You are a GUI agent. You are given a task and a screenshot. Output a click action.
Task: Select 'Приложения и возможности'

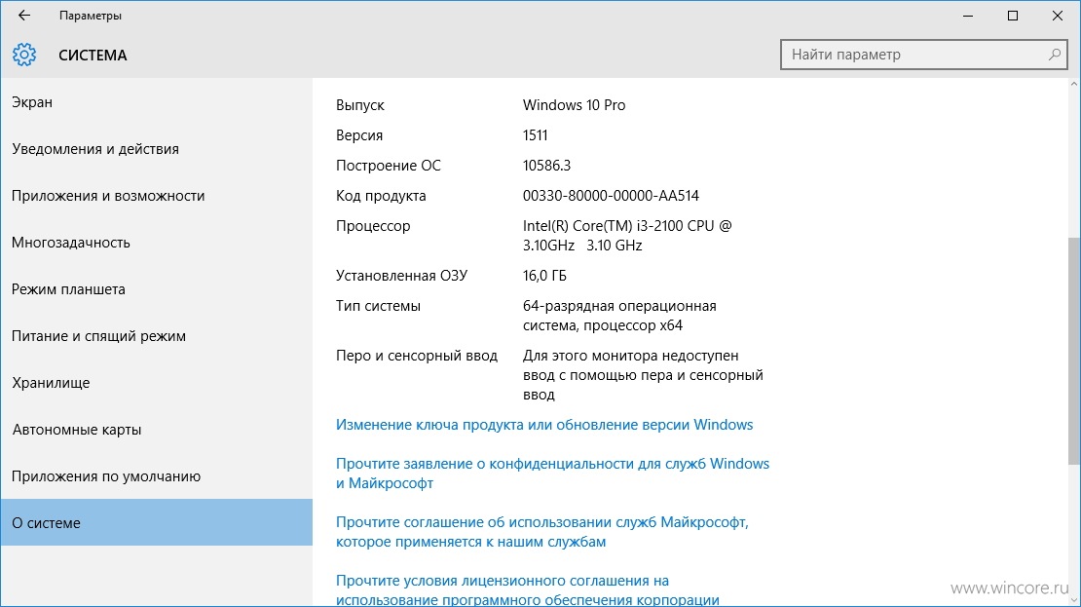tap(157, 196)
